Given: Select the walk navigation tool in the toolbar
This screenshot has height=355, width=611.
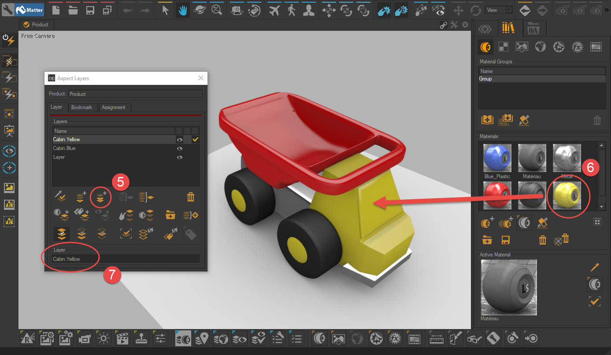Looking at the screenshot, I should tap(292, 10).
